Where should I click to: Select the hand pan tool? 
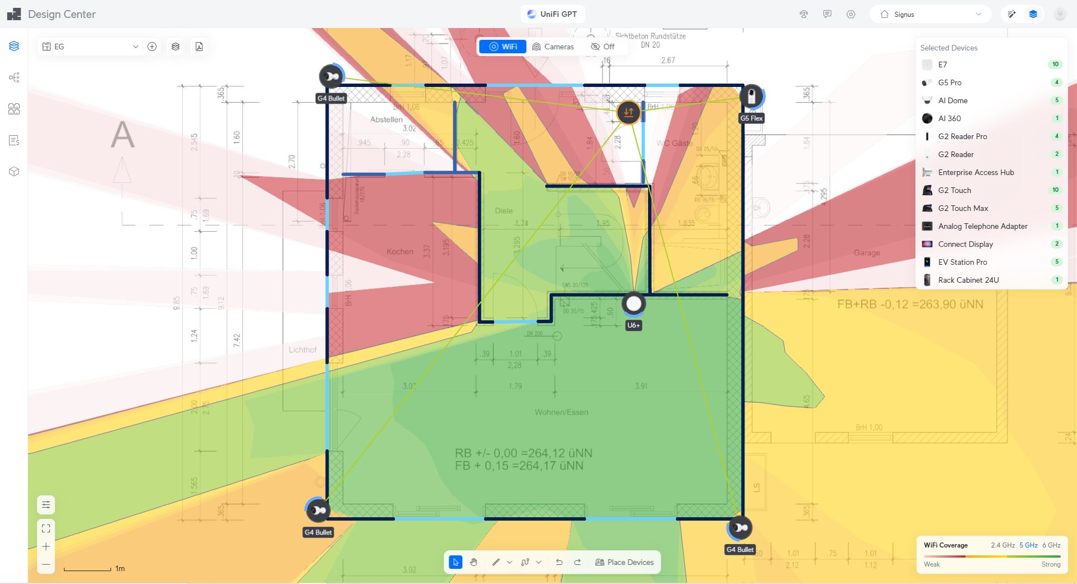click(x=474, y=562)
